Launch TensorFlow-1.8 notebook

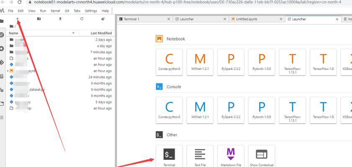323,62
